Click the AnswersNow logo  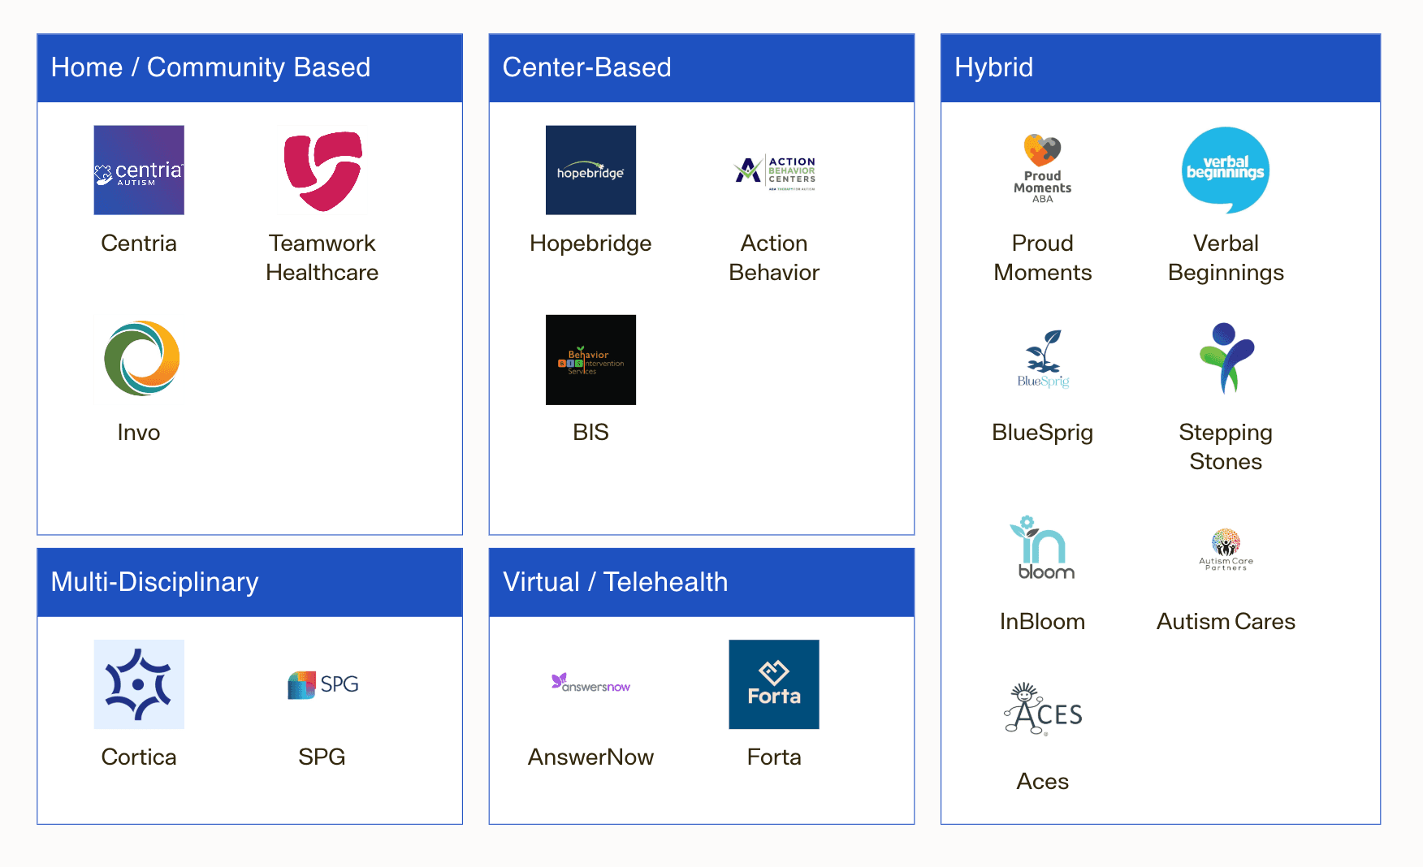coord(590,683)
